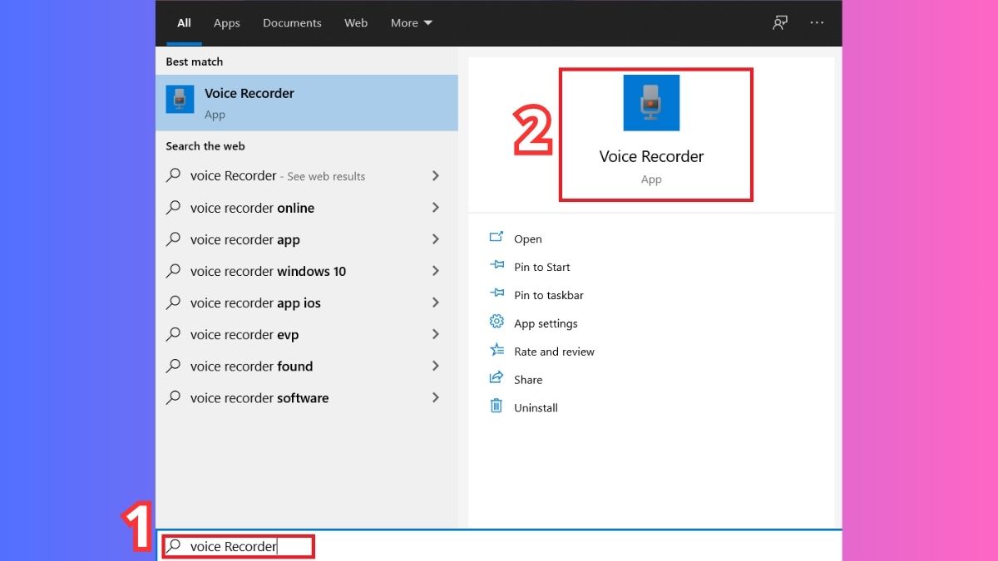Select Open in the app actions
The width and height of the screenshot is (998, 561).
pos(528,239)
